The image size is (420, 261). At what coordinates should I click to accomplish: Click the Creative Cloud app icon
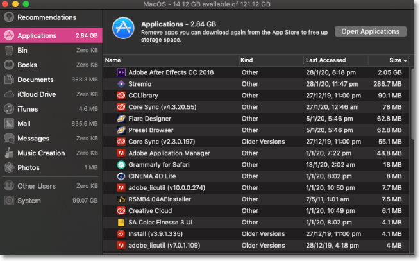(x=121, y=210)
